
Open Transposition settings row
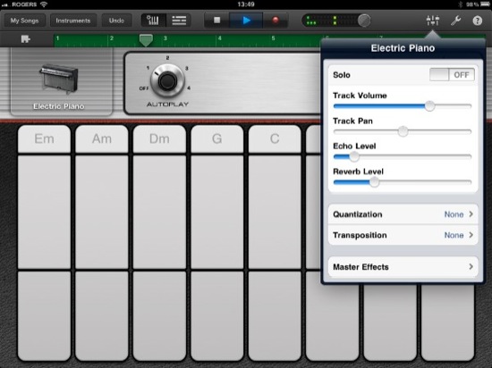tap(403, 235)
